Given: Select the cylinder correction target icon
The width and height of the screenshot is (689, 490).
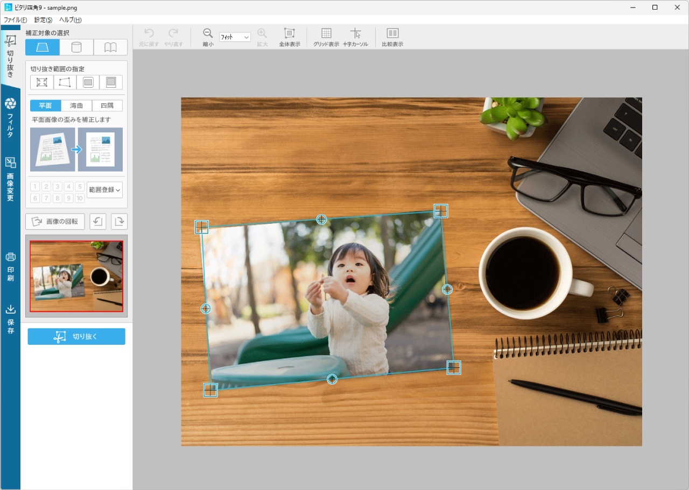Looking at the screenshot, I should tap(76, 47).
